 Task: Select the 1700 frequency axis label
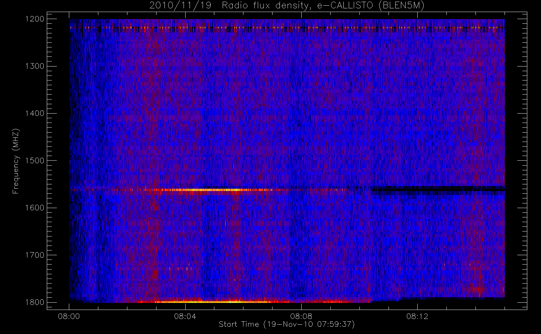(x=35, y=255)
